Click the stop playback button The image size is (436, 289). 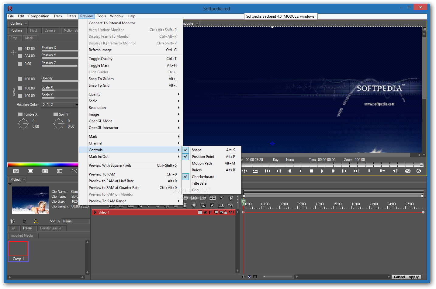311,171
